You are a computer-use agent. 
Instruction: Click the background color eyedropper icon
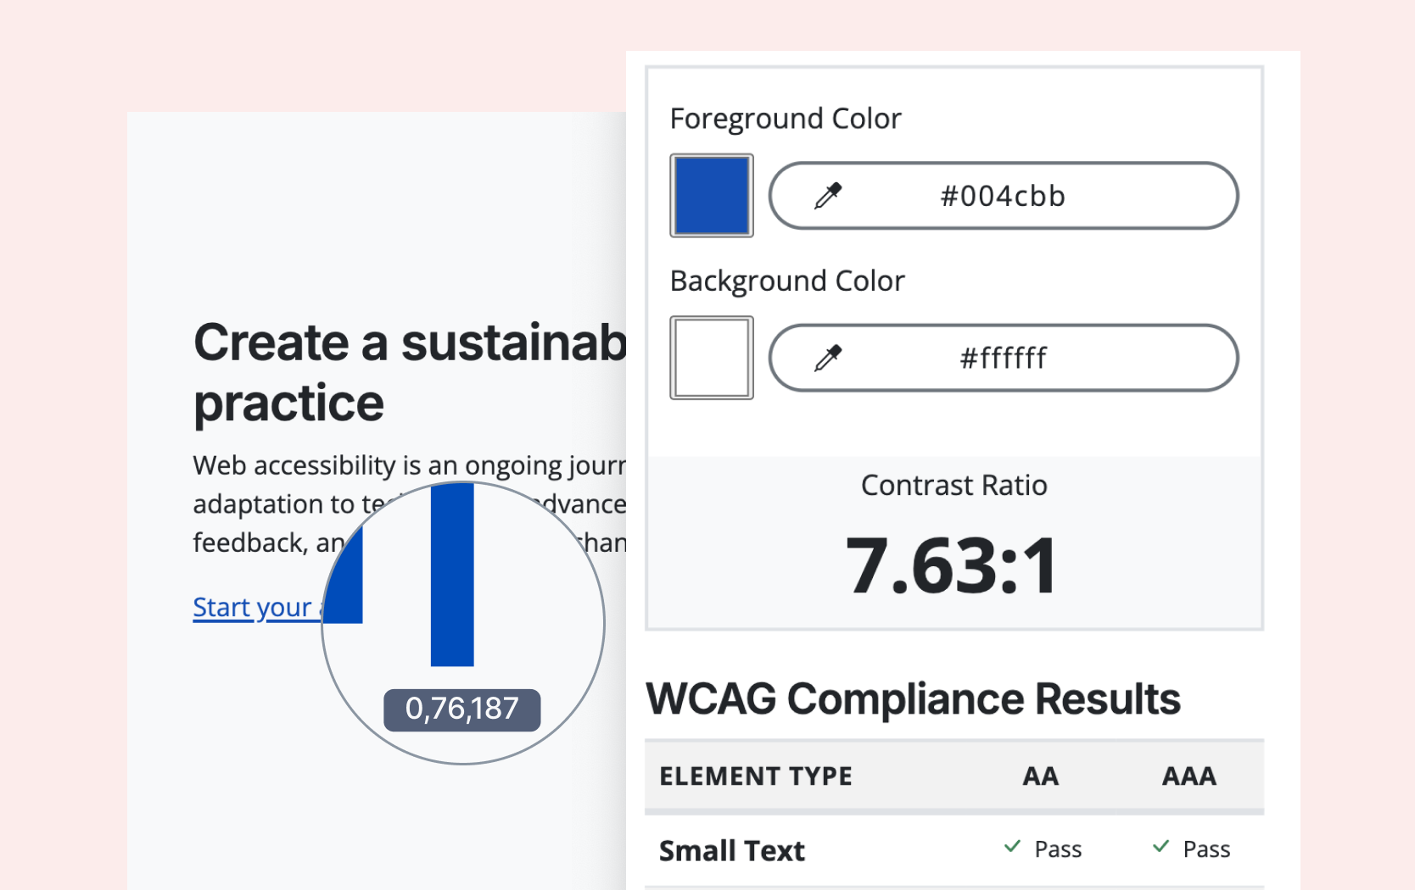(828, 358)
